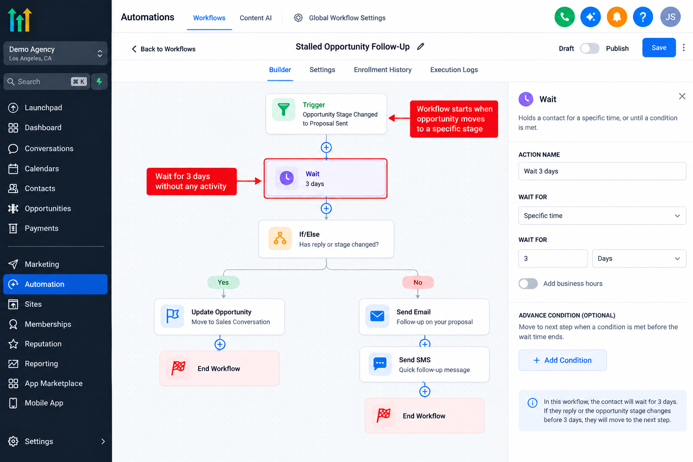Click the wait duration number field
The height and width of the screenshot is (462, 693).
(x=553, y=259)
